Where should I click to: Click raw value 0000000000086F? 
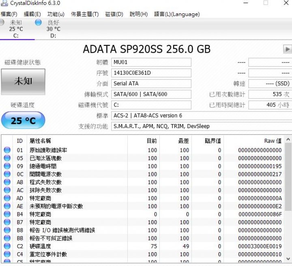point(260,214)
